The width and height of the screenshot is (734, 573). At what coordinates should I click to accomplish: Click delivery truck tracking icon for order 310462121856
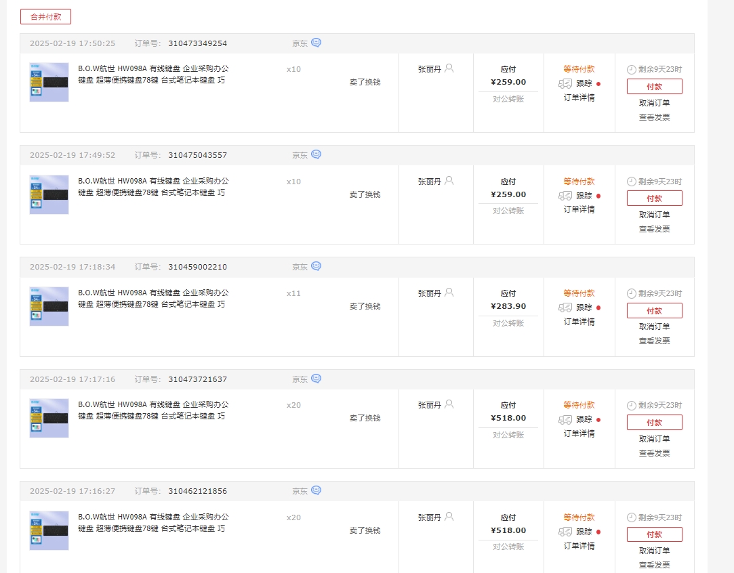click(x=565, y=532)
